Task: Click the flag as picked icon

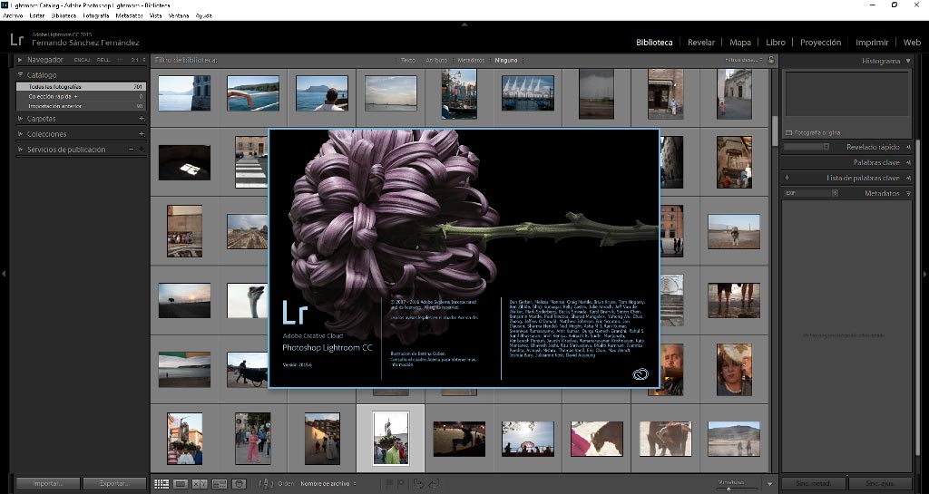Action: [x=389, y=484]
